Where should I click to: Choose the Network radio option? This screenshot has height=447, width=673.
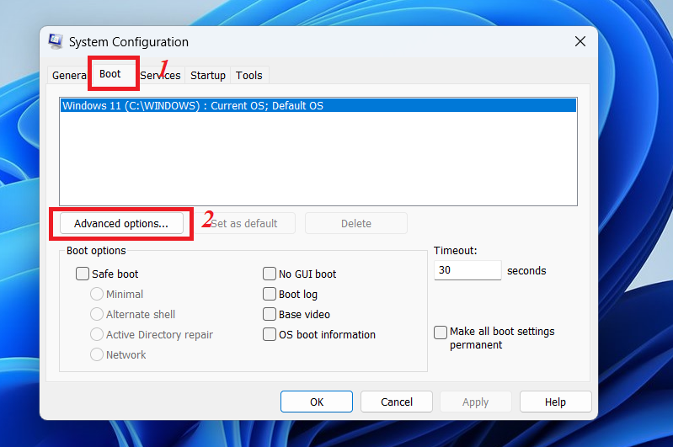pos(97,354)
